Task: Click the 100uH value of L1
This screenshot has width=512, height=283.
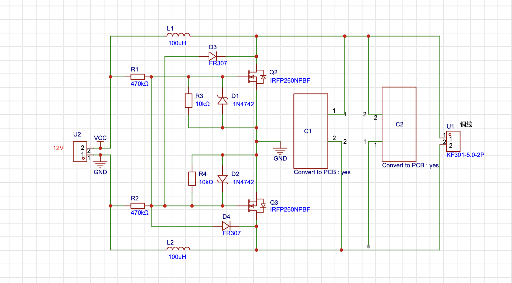Action: tap(177, 43)
